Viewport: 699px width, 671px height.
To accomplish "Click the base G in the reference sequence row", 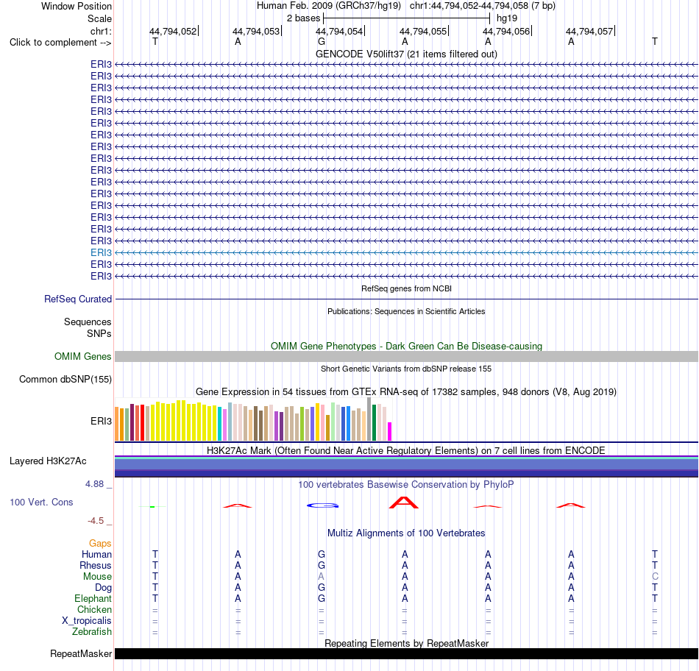I will pos(321,41).
